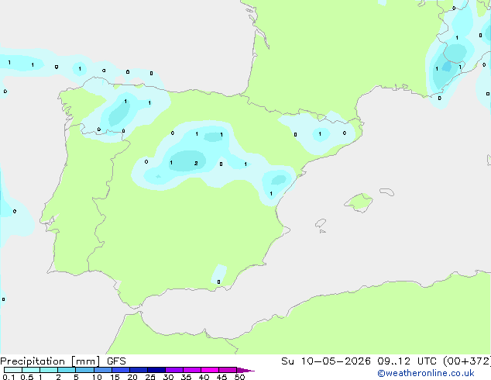Click the 25–30 mm dark blue legend swatch
The height and width of the screenshot is (380, 491).
tap(156, 370)
